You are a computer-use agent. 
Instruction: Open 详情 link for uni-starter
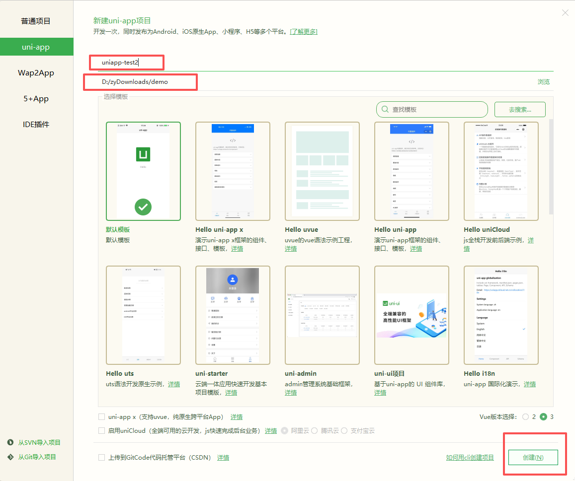[x=231, y=392]
